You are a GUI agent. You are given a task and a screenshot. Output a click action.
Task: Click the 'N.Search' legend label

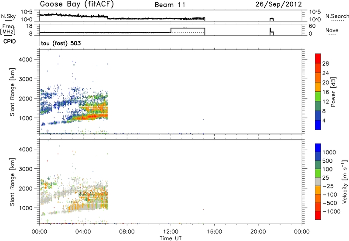click(x=337, y=16)
